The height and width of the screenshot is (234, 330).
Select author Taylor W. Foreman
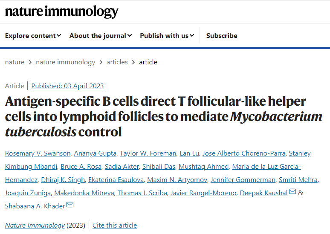coord(148,153)
